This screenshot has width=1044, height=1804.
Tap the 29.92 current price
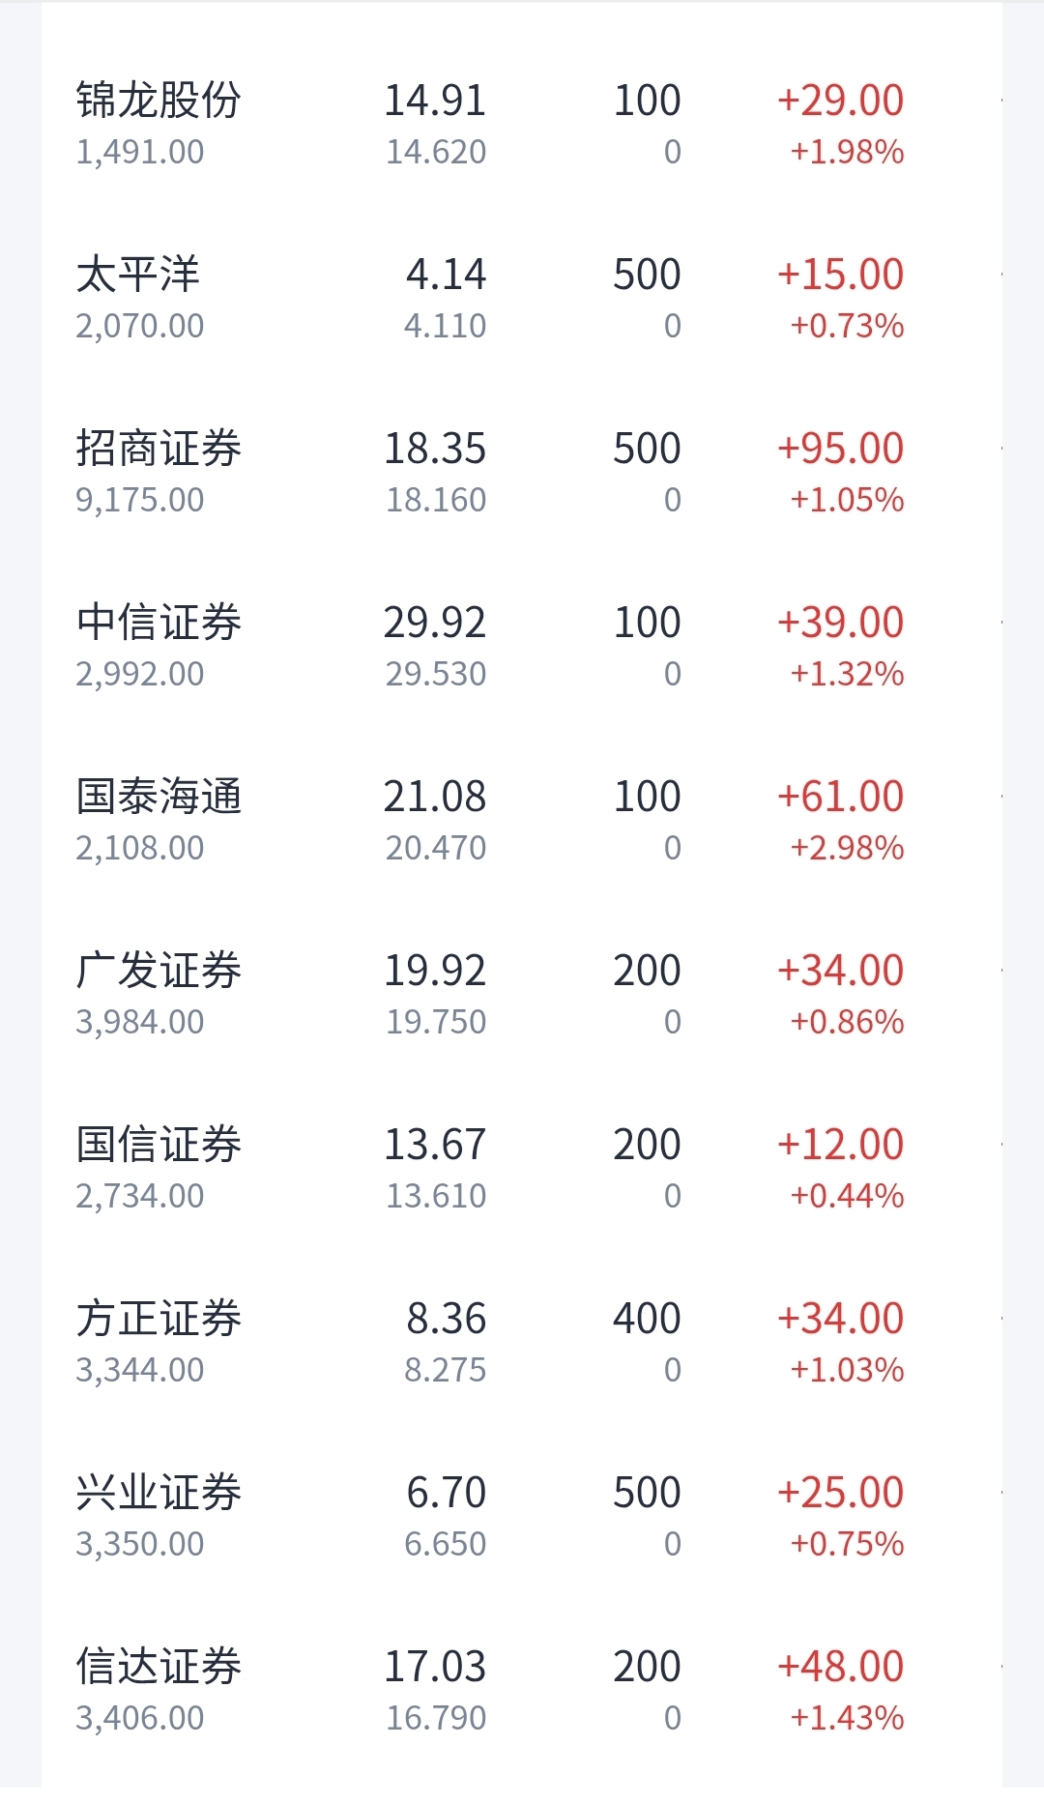[435, 623]
